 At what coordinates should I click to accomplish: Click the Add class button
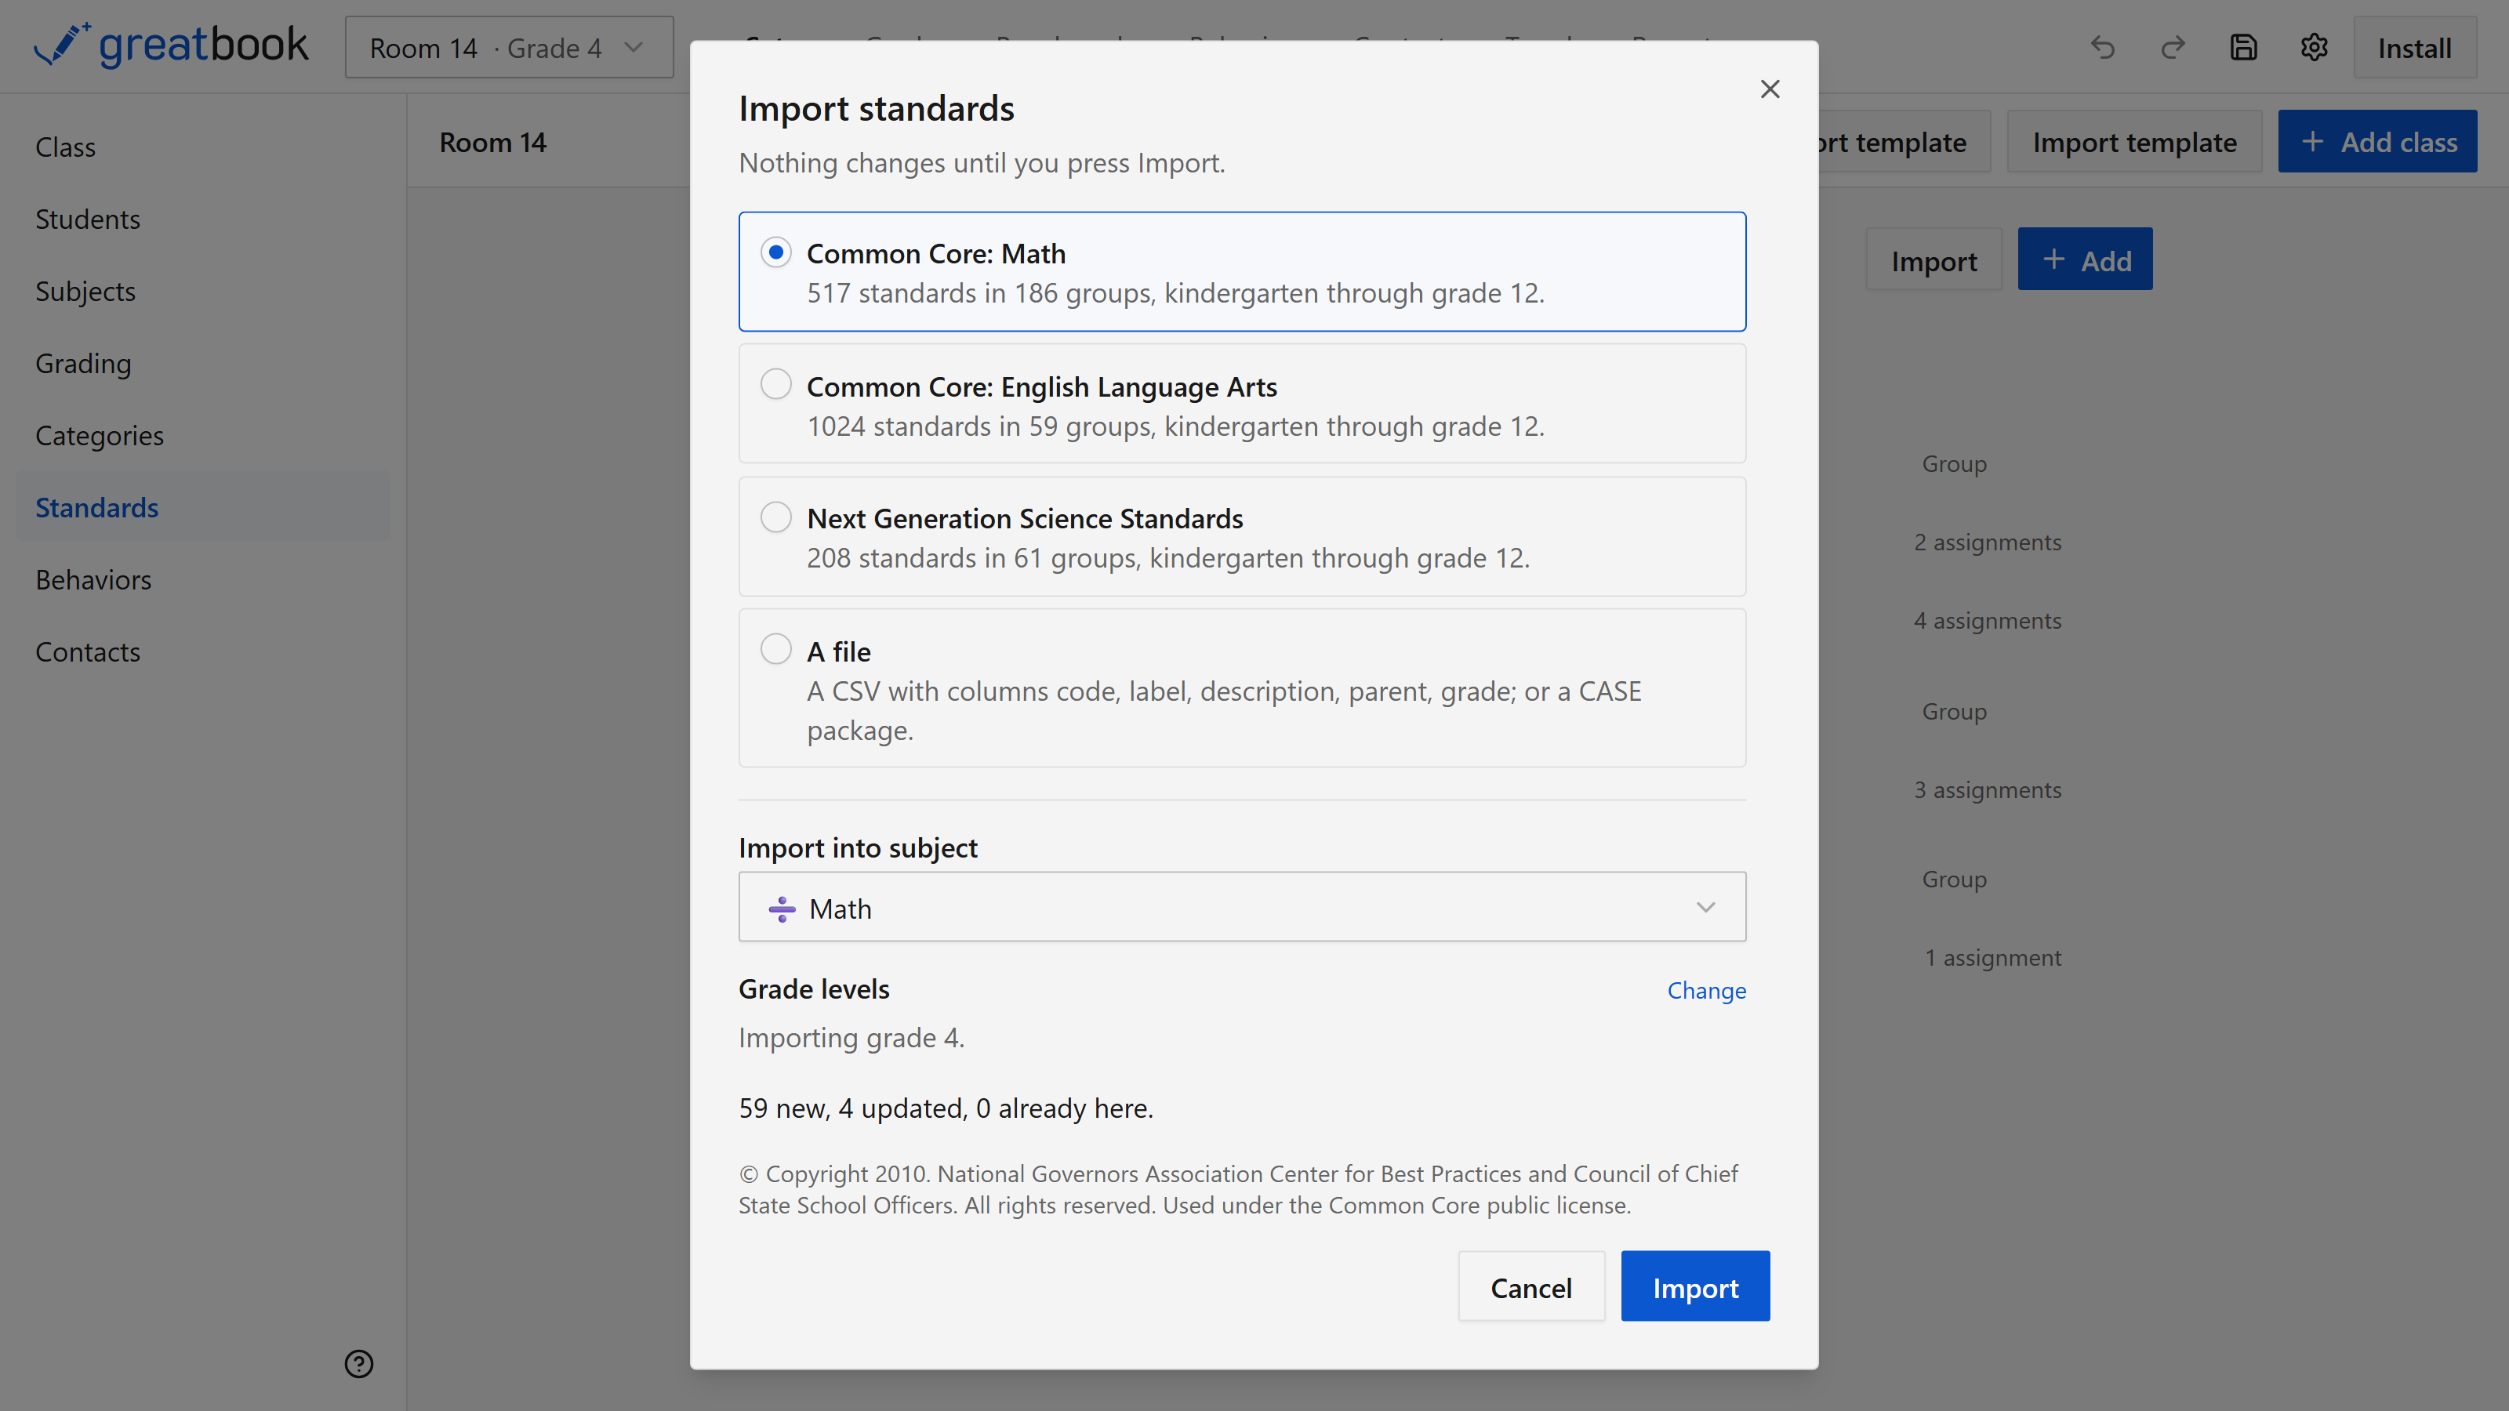[x=2377, y=142]
